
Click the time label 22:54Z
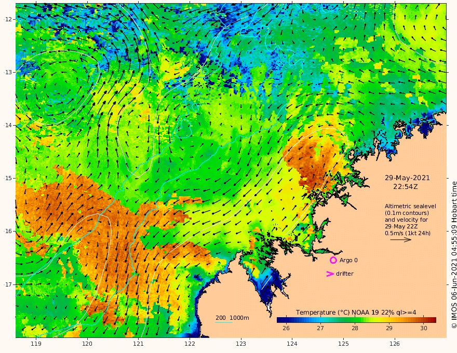pos(406,186)
